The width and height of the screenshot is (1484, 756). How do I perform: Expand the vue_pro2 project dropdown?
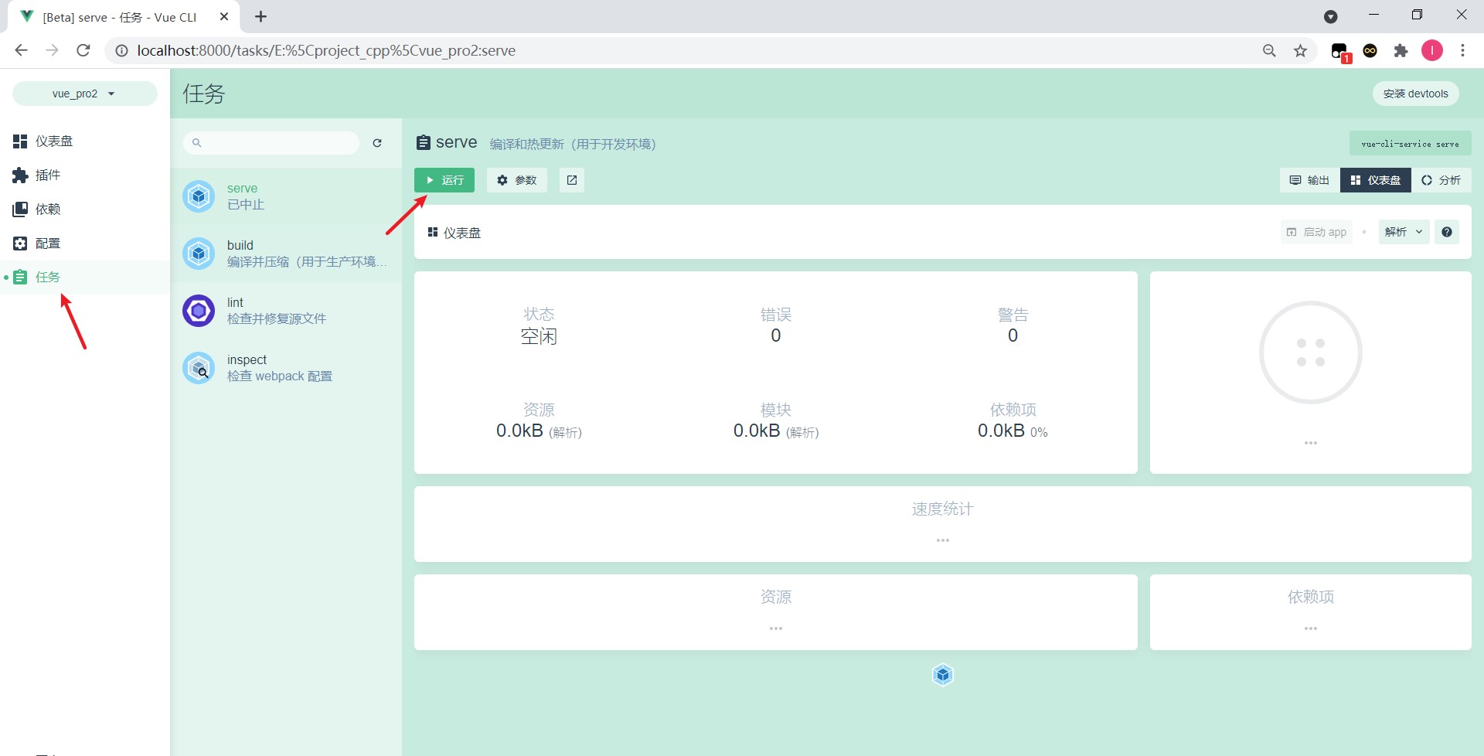tap(84, 94)
